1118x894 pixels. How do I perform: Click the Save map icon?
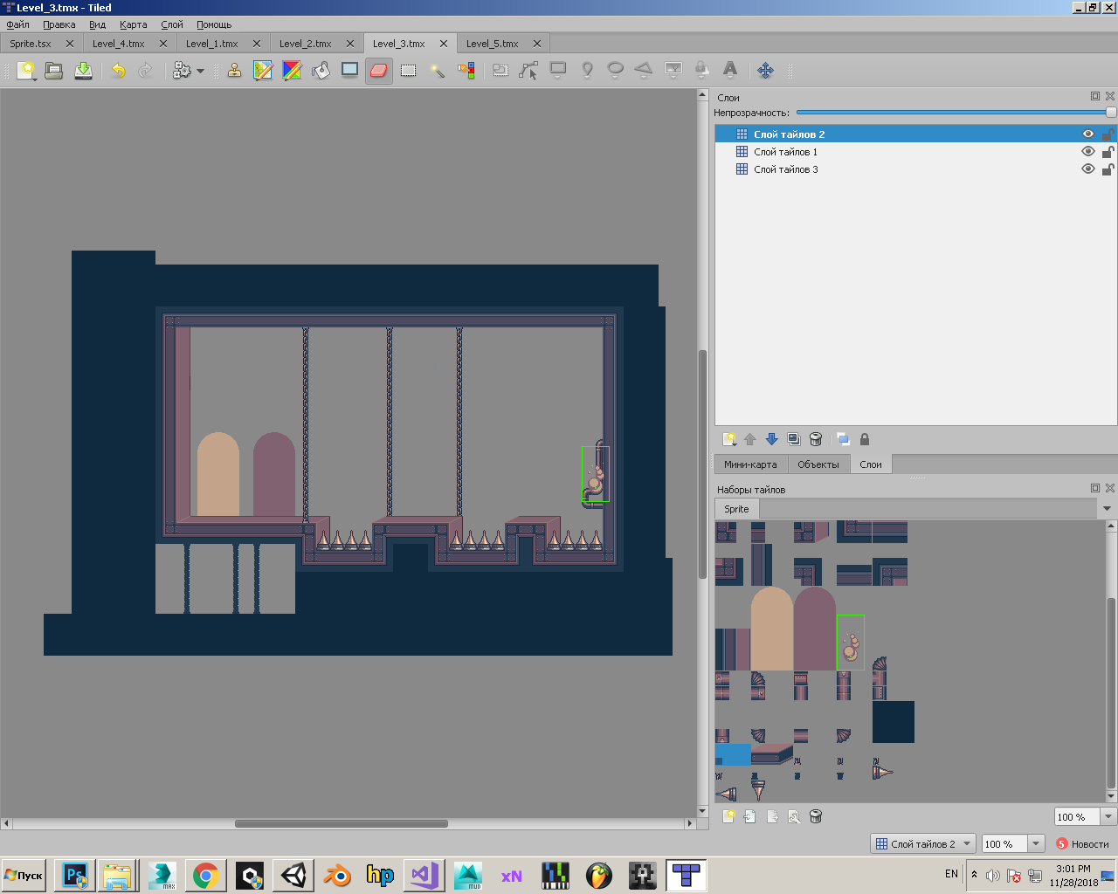click(83, 71)
